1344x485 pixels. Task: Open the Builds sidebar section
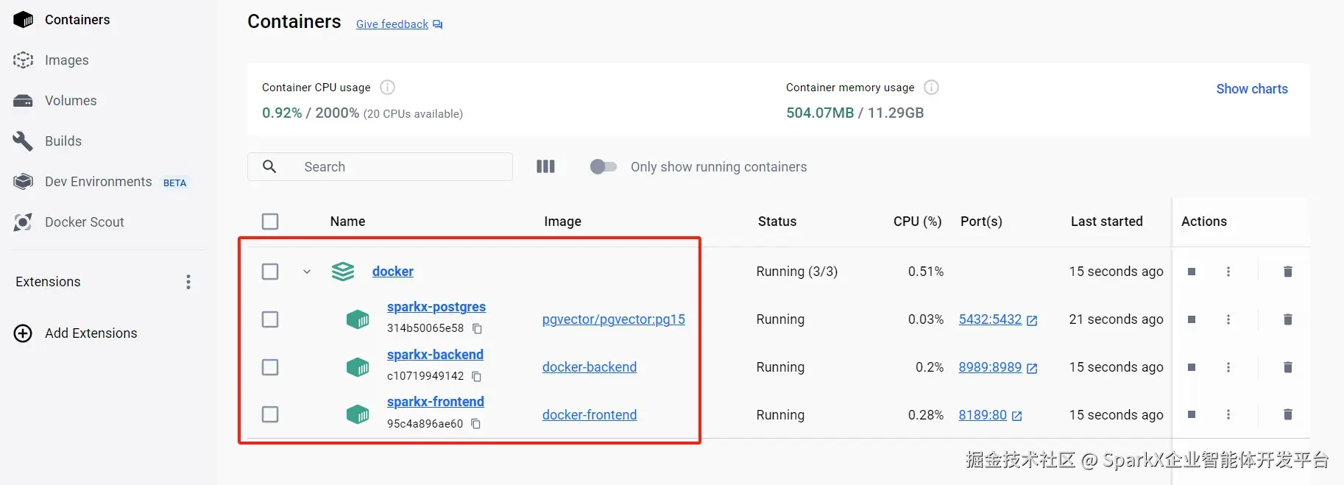coord(63,141)
